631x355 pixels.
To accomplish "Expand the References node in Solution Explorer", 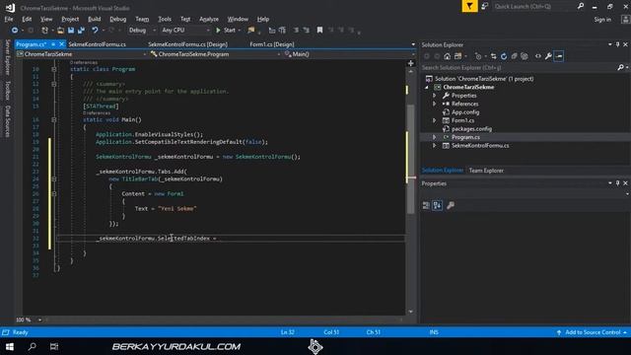I will pos(435,104).
